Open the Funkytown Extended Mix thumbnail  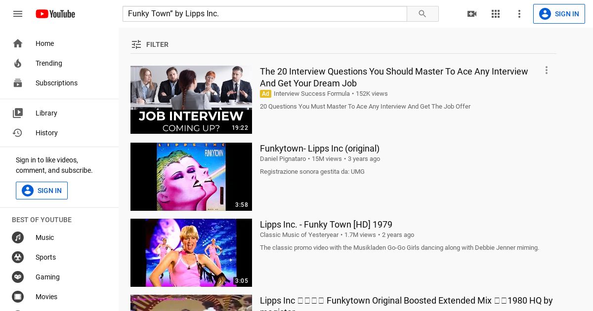[191, 303]
